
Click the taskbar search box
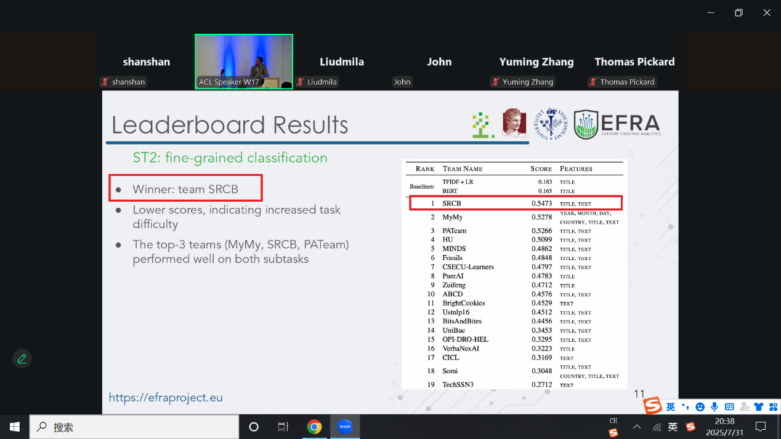tap(134, 427)
